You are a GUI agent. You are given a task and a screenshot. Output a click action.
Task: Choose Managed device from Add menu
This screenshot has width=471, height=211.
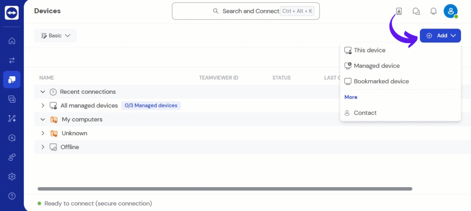click(401, 66)
